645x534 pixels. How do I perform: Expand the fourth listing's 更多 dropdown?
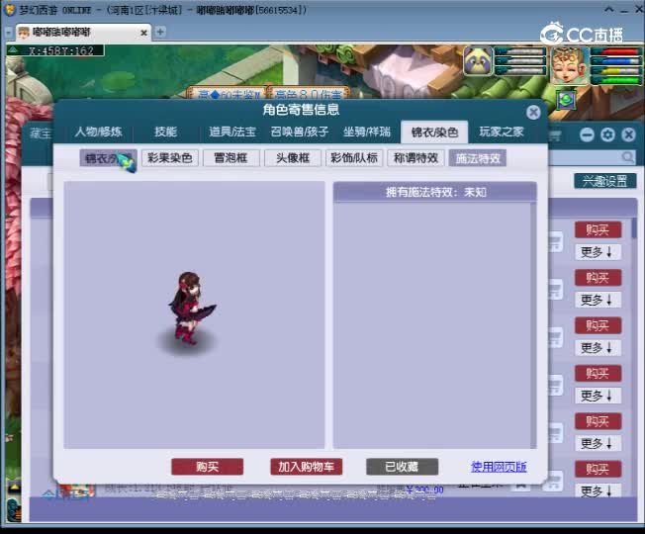[598, 396]
